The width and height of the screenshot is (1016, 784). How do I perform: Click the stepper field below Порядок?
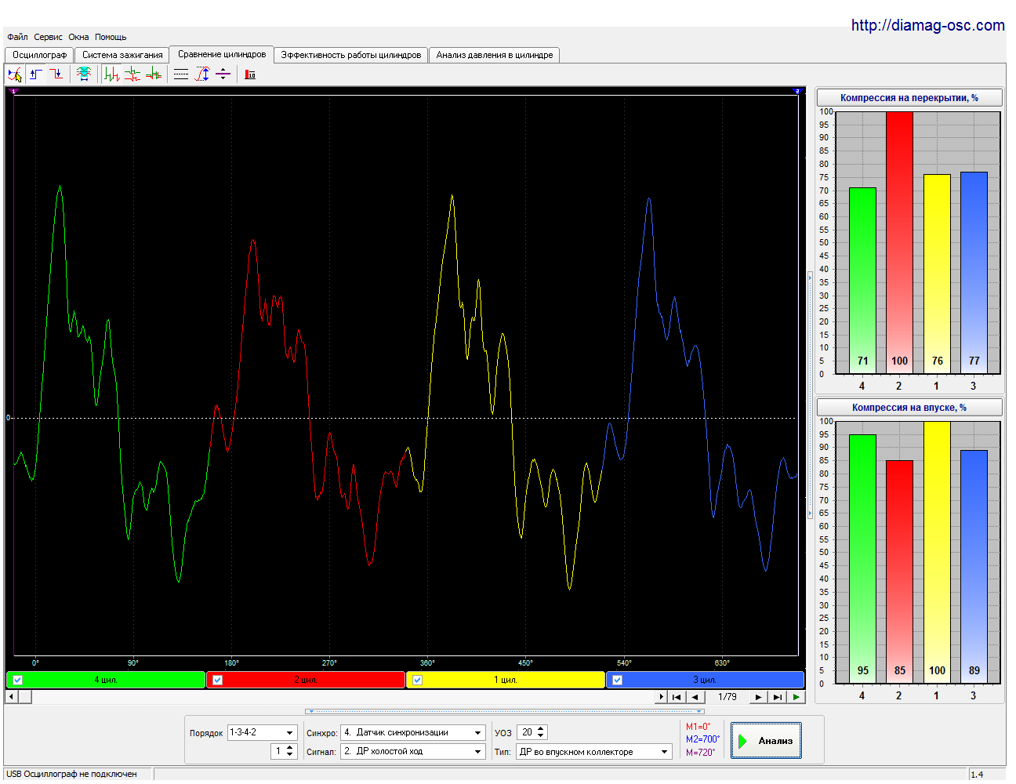(284, 751)
